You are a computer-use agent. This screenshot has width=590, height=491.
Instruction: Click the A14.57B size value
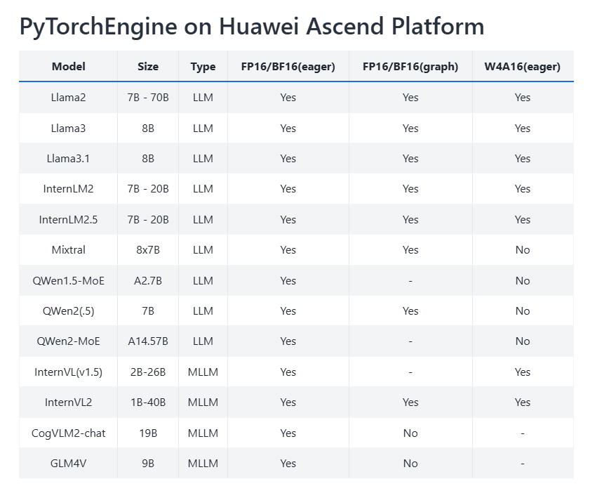[148, 341]
